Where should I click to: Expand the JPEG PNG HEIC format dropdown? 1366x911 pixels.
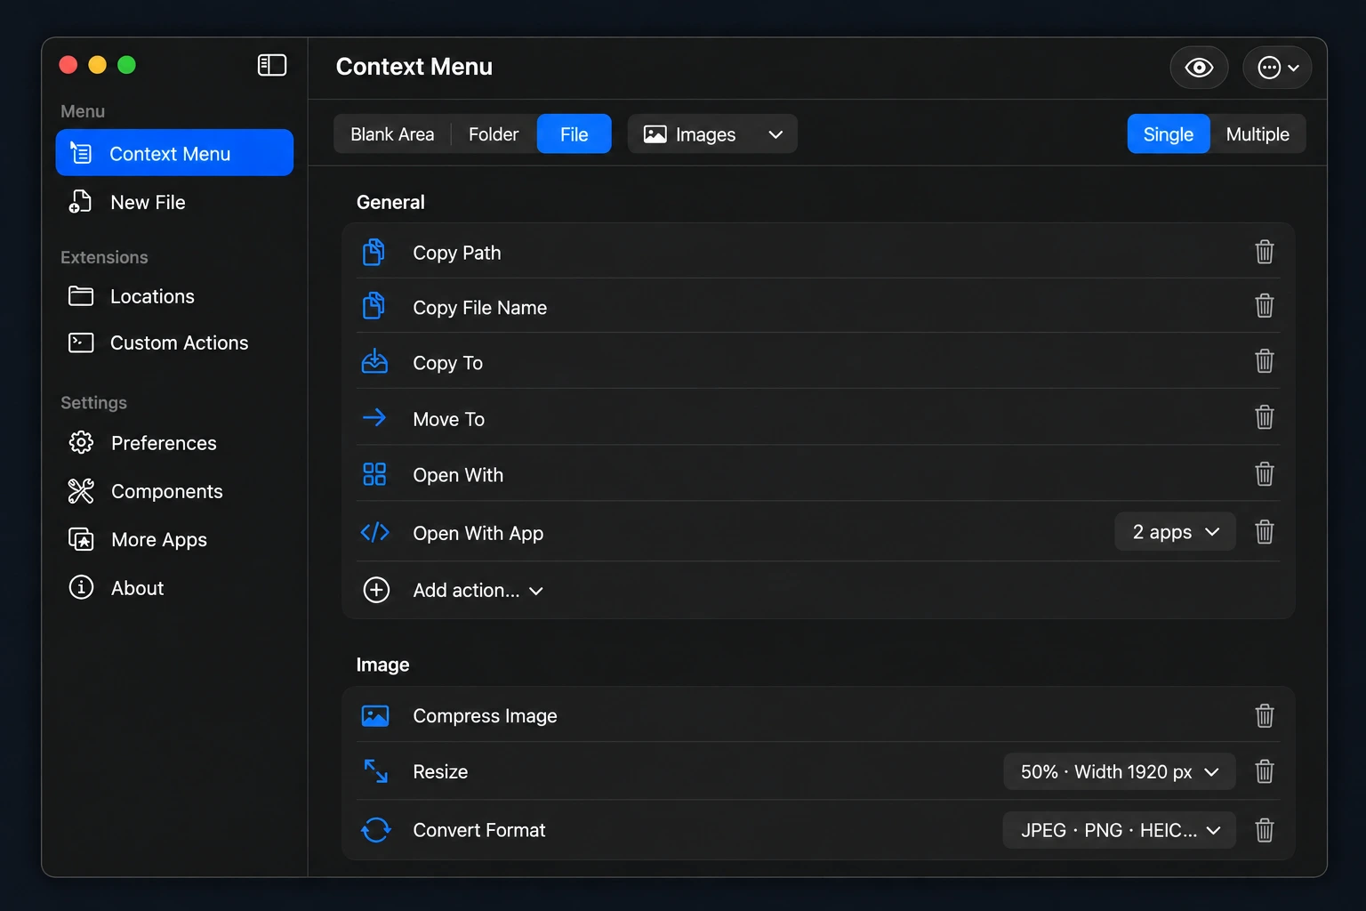(1120, 830)
